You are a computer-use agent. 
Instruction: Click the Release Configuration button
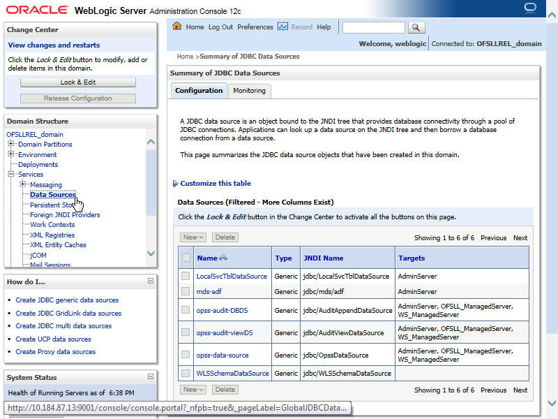tap(78, 98)
